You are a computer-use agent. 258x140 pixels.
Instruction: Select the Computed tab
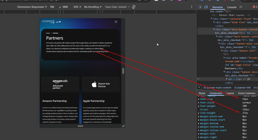(216, 93)
